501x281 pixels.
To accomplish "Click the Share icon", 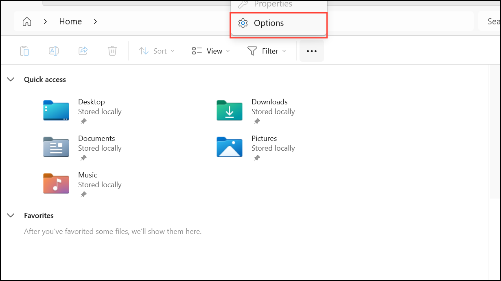I will click(x=83, y=51).
